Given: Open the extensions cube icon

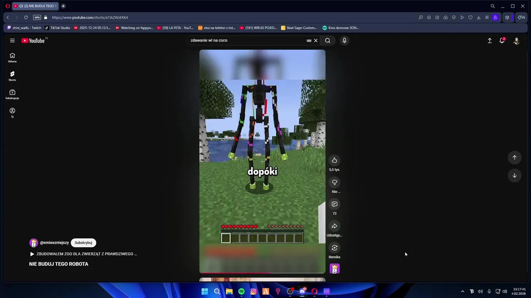Looking at the screenshot, I should coord(507,17).
